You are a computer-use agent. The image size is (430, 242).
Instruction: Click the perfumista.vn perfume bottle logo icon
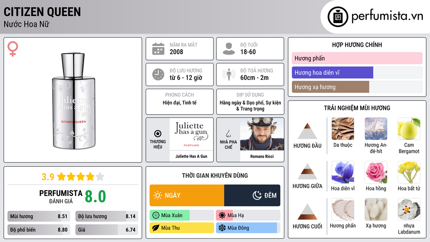(x=338, y=17)
